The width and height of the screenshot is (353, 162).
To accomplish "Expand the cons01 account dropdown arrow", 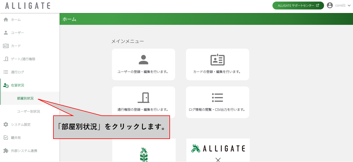I will pos(349,6).
